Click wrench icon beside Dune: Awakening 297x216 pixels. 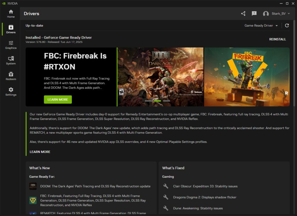click(x=166, y=208)
